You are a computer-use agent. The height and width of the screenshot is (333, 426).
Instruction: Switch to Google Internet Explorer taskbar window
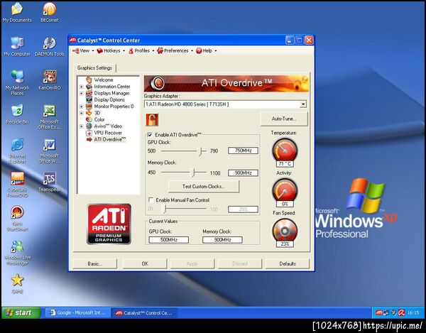(x=78, y=313)
